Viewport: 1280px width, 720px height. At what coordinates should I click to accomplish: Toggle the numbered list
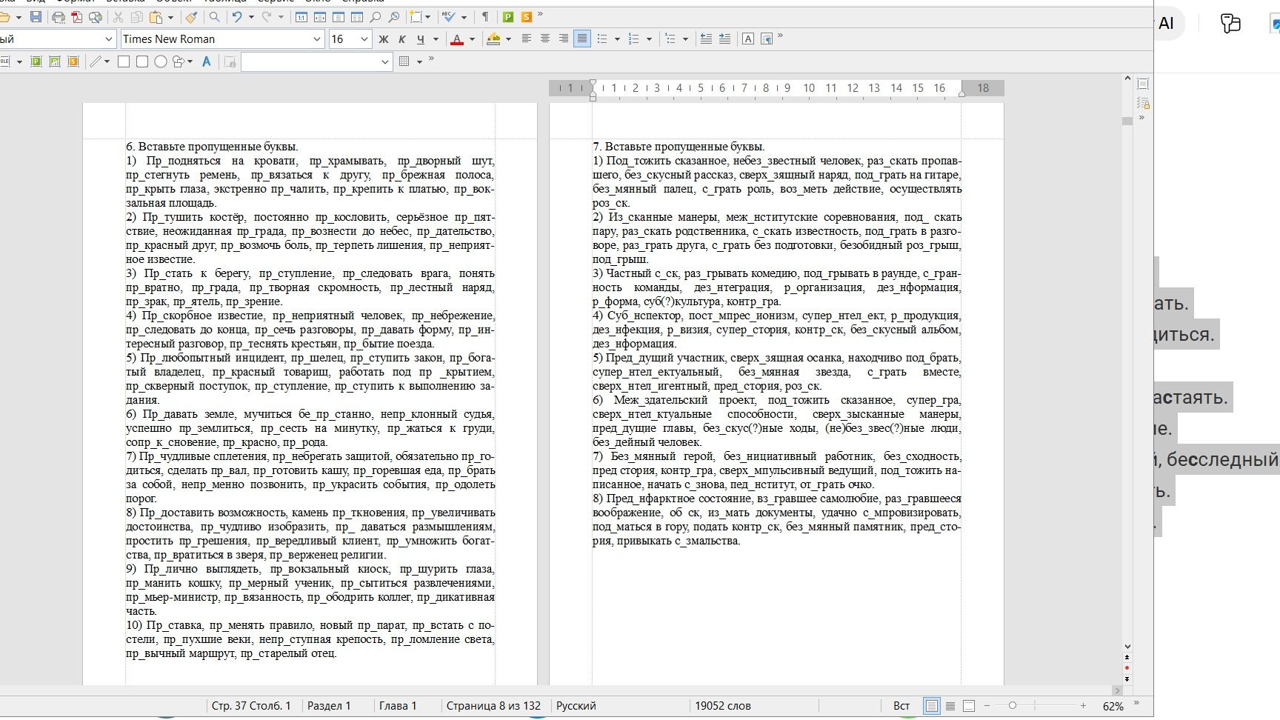pyautogui.click(x=634, y=39)
